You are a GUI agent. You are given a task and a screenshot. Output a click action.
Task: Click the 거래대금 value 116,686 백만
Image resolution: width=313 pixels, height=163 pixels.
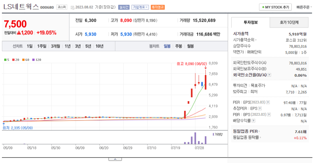point(208,34)
